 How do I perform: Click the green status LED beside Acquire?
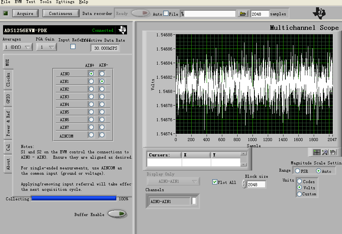pyautogui.click(x=6, y=13)
